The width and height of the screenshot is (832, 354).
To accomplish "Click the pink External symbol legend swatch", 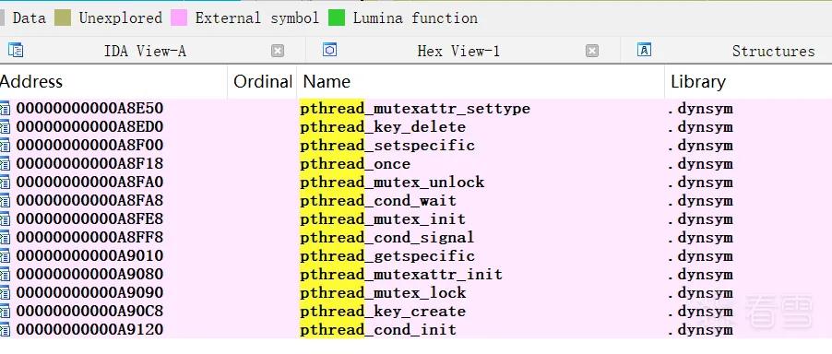I will 179,18.
